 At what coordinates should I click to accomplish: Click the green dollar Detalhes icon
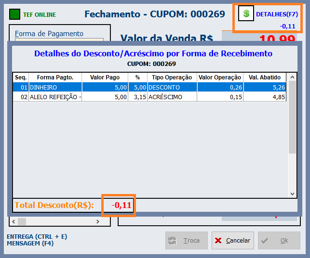click(246, 14)
